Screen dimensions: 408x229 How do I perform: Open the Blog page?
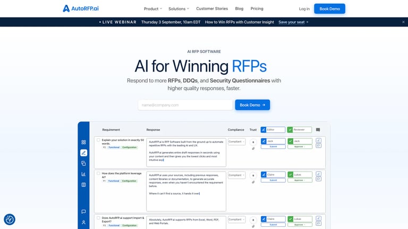239,8
